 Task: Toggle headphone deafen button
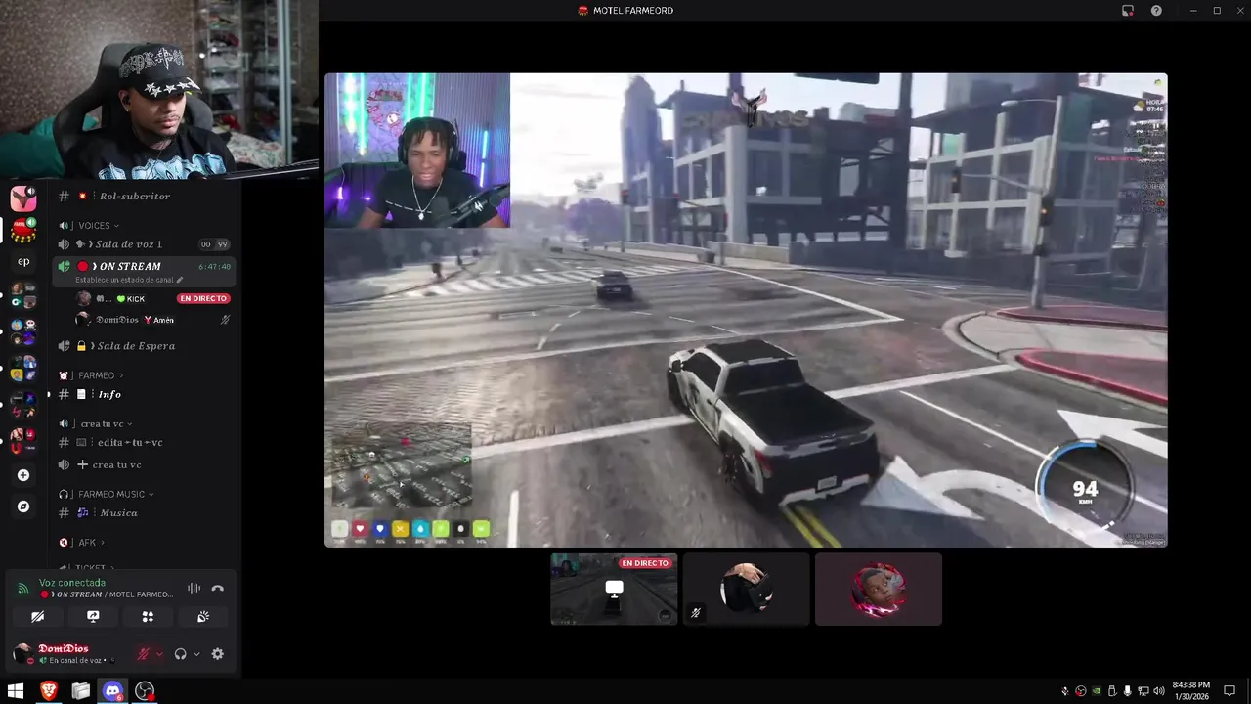180,654
